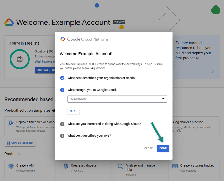
Task: Open Create a database product card
Action: click(x=84, y=170)
